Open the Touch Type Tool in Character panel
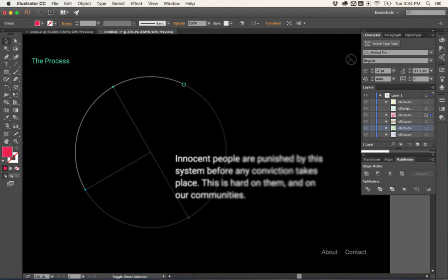Viewport: 448px width, 280px height. tap(381, 43)
